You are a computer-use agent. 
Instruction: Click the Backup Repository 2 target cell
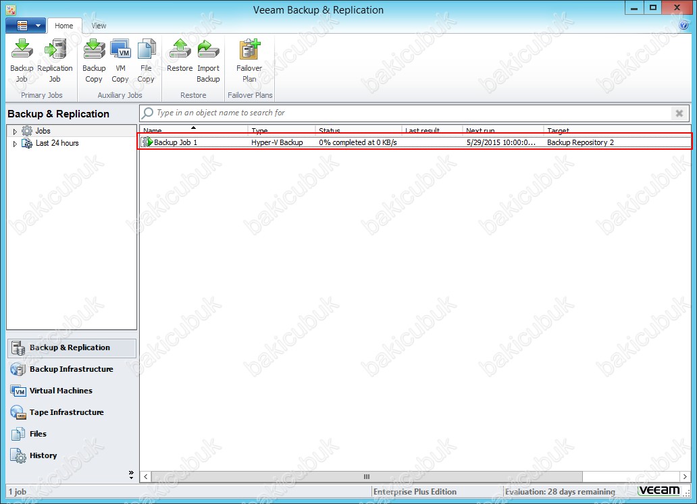pos(580,142)
